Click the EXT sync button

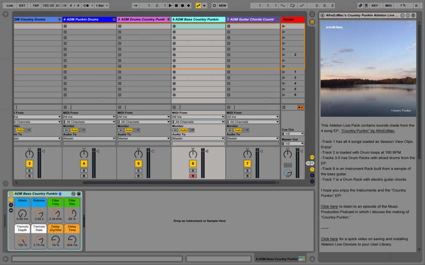(x=22, y=5)
